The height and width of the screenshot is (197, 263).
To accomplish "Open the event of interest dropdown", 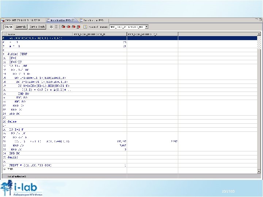I will [146, 27].
